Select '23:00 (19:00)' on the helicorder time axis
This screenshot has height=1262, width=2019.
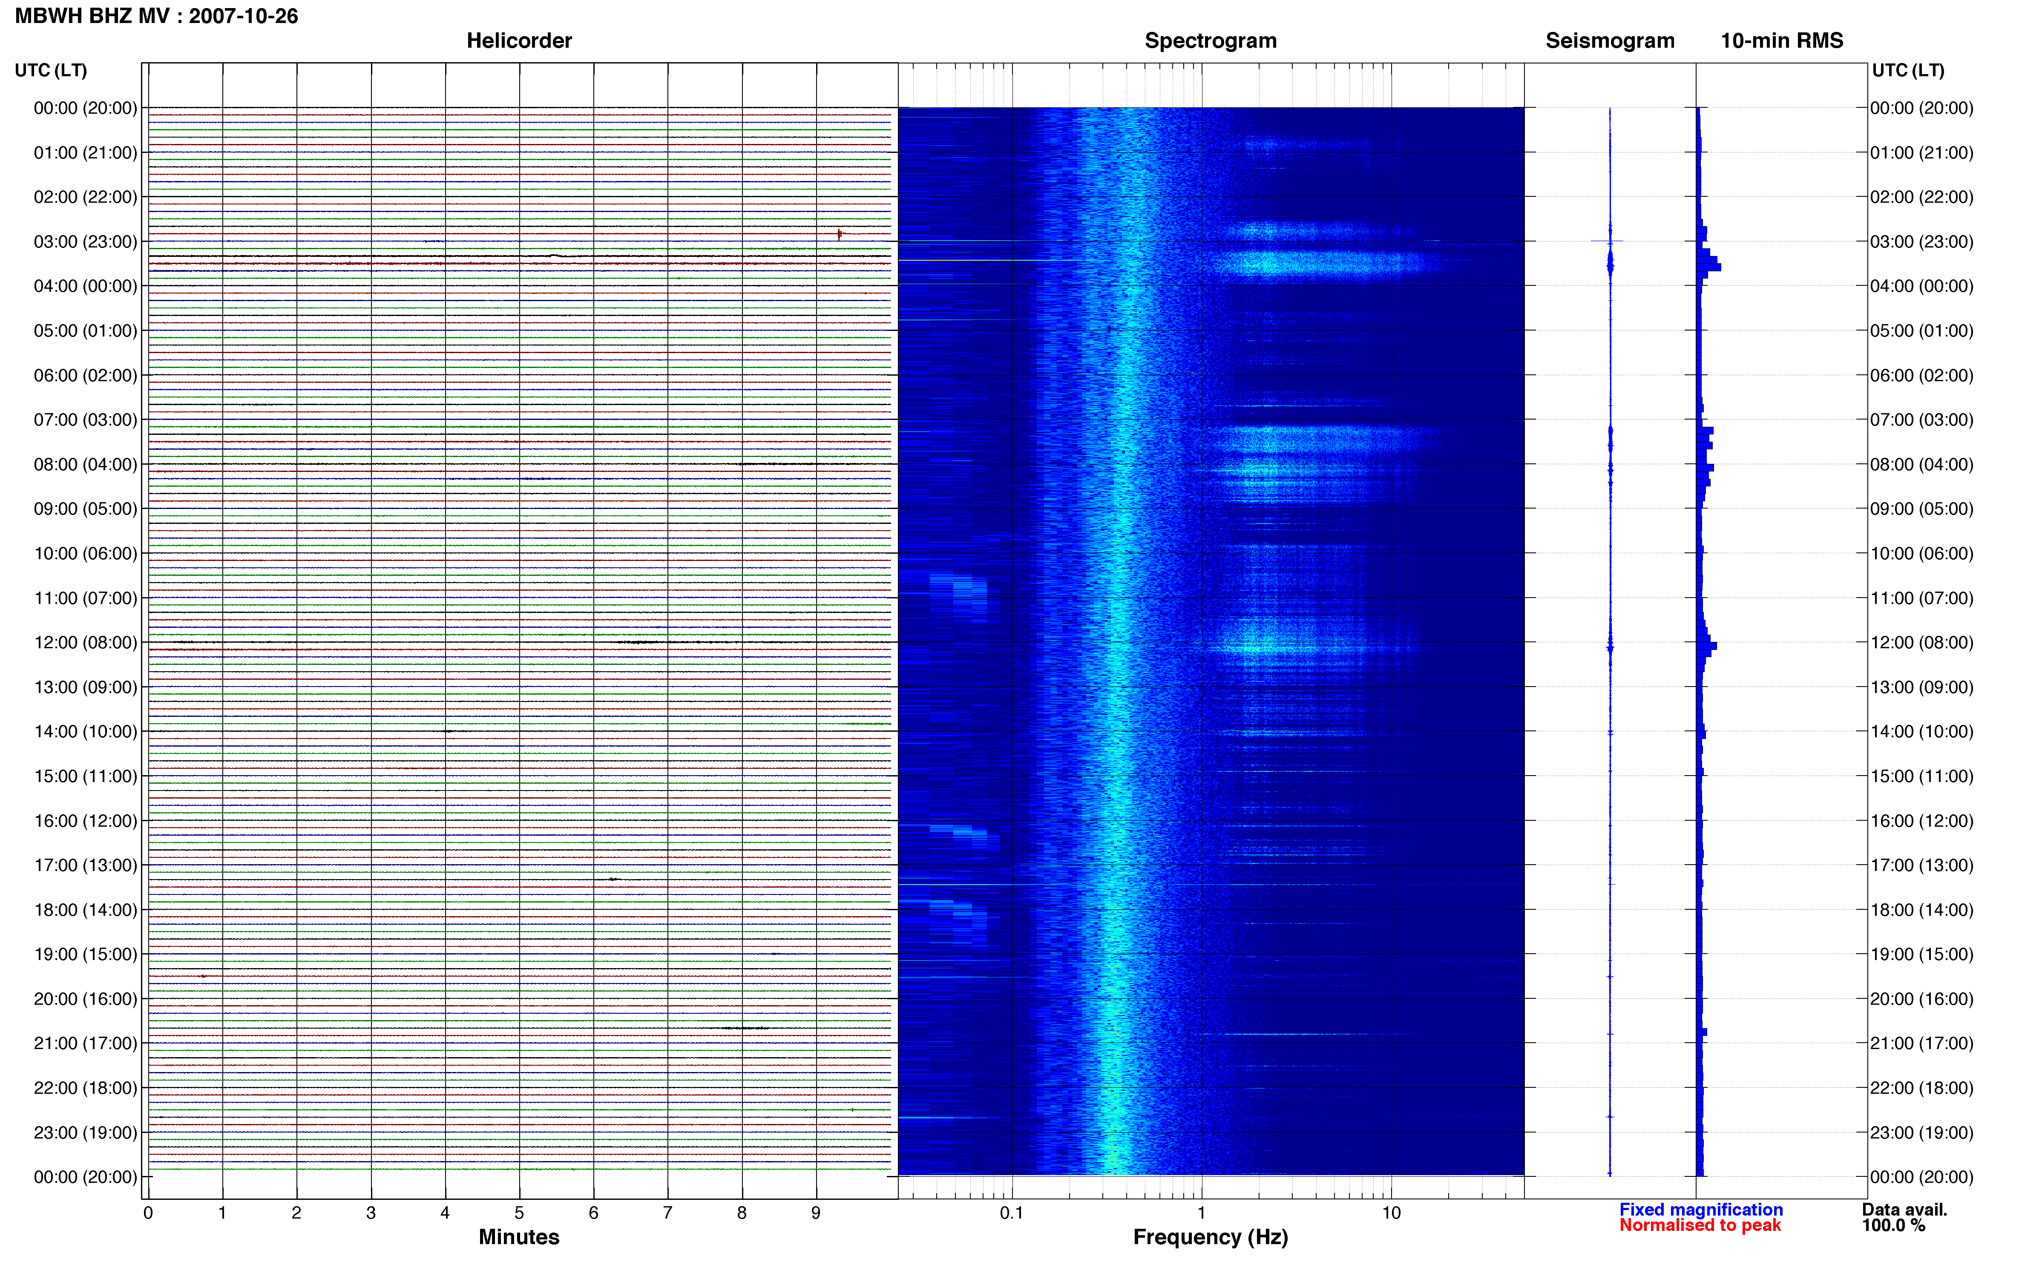pyautogui.click(x=85, y=1133)
